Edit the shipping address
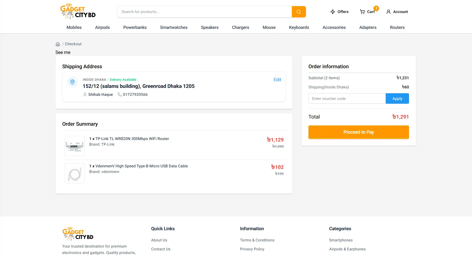The image size is (472, 256). click(277, 79)
